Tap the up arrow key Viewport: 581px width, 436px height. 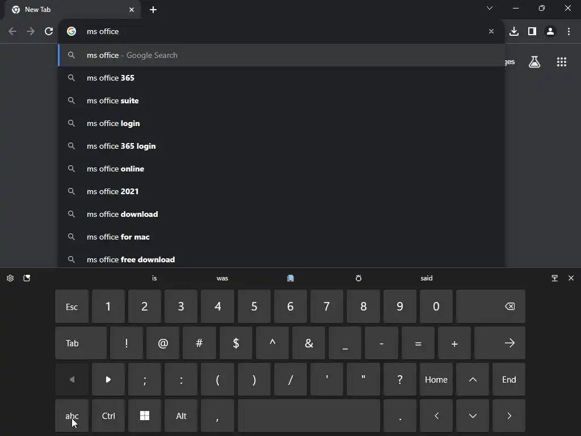coord(473,379)
